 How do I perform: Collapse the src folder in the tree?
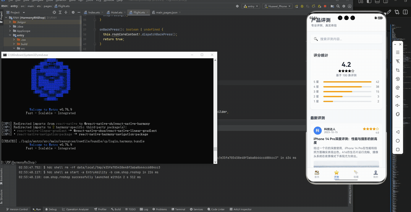point(14,49)
